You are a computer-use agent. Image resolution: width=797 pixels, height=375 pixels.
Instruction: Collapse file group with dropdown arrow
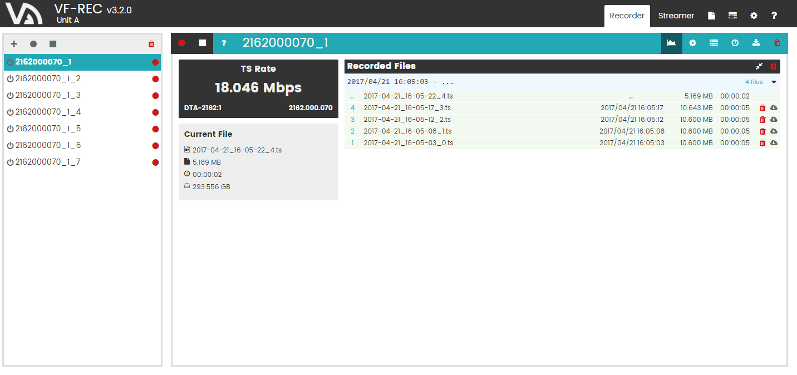pyautogui.click(x=774, y=82)
